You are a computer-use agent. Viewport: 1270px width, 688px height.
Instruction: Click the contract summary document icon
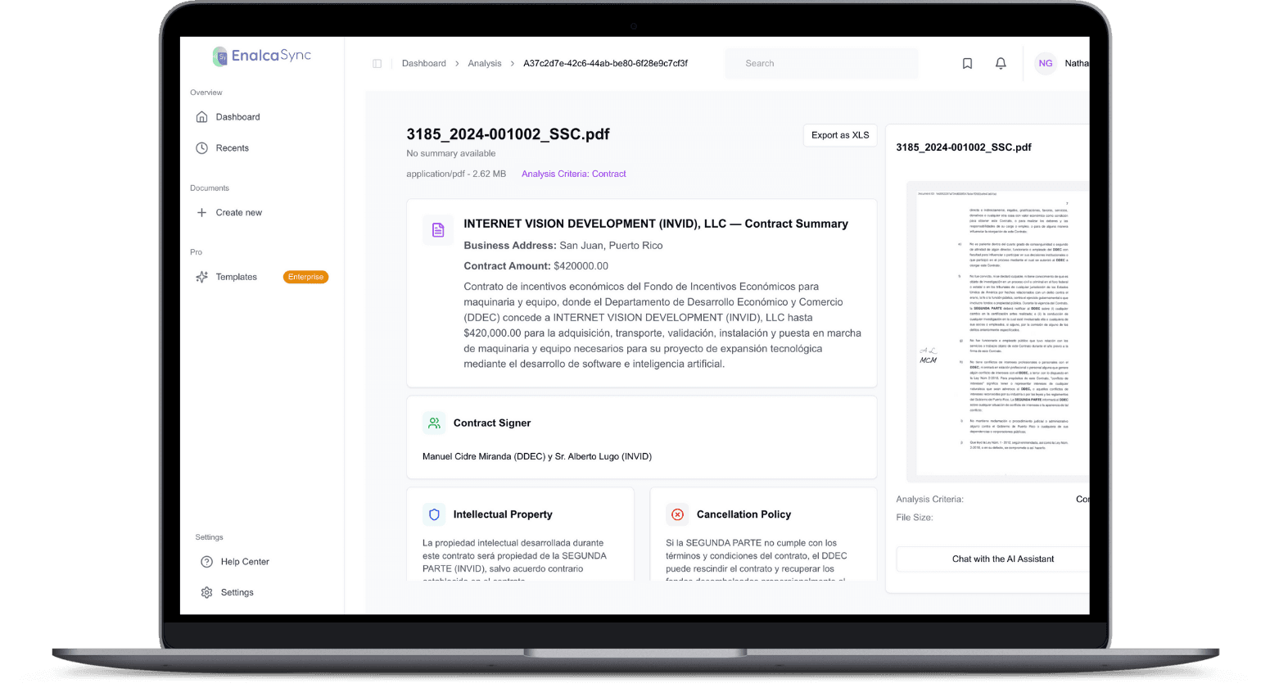click(438, 230)
